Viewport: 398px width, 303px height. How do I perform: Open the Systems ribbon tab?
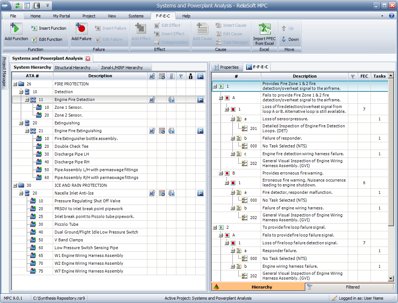coord(136,16)
